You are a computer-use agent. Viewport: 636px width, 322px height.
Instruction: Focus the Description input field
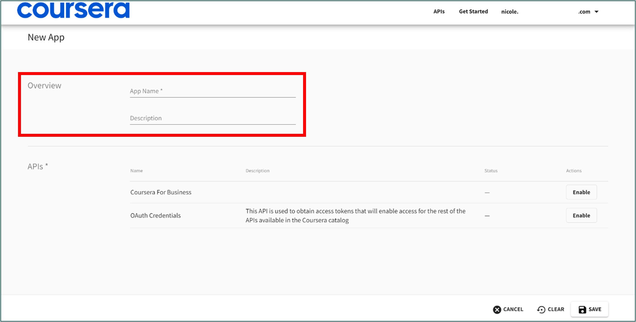(212, 118)
